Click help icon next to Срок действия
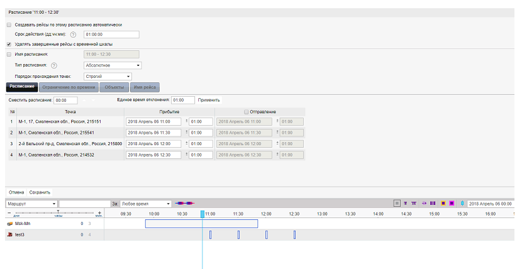This screenshot has height=269, width=522. [73, 35]
